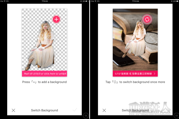This screenshot has width=179, height=119.
Task: Click the 'Switch Background' title on left screen
Action: [x=44, y=110]
